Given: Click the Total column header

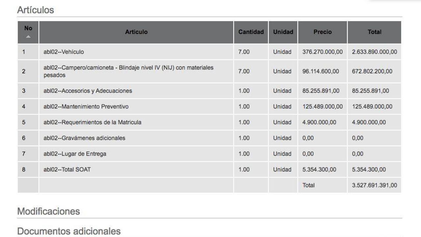Looking at the screenshot, I should pos(374,32).
